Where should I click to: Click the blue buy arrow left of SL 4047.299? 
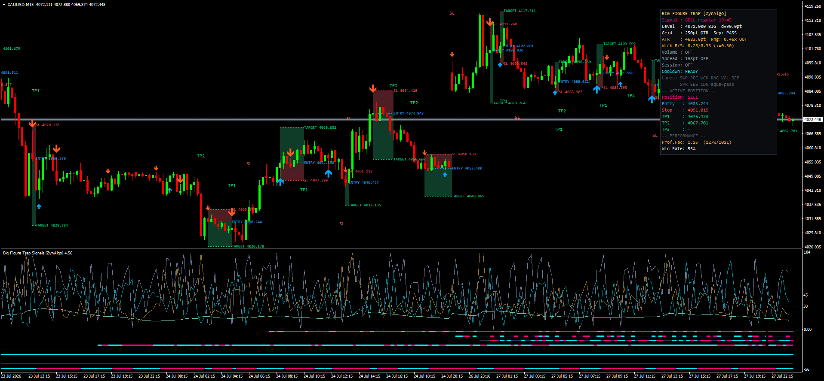pos(280,182)
